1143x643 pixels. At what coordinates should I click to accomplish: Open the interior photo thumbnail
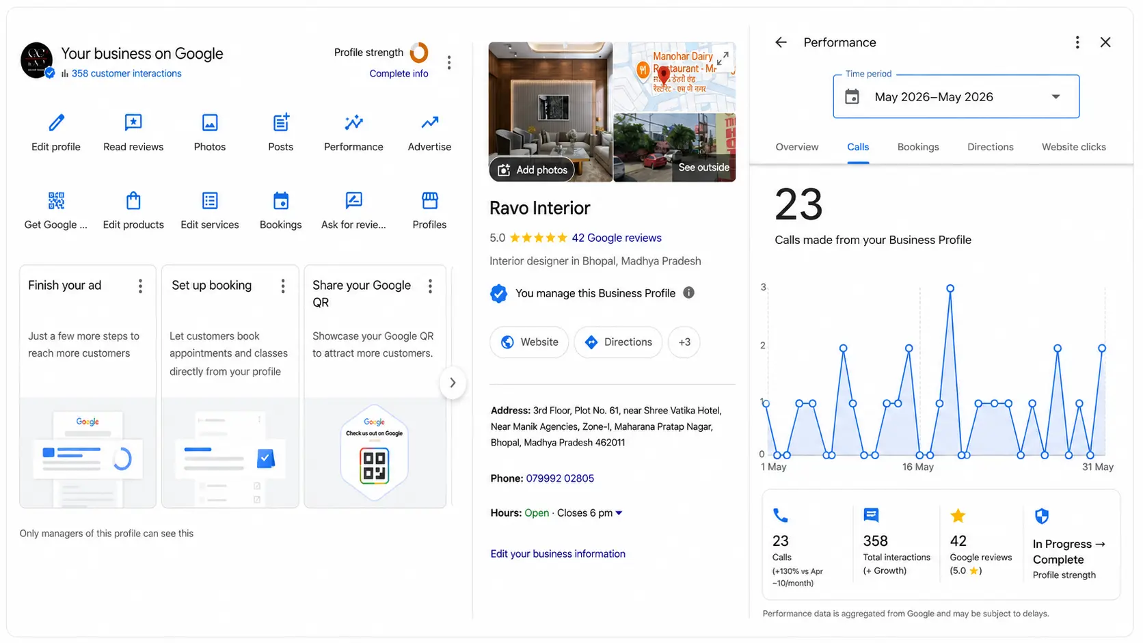550,111
